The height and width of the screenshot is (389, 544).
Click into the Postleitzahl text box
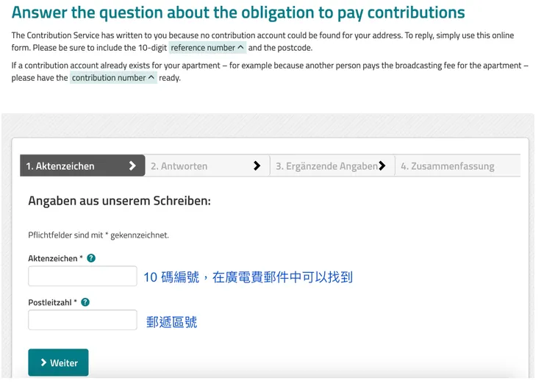(82, 320)
